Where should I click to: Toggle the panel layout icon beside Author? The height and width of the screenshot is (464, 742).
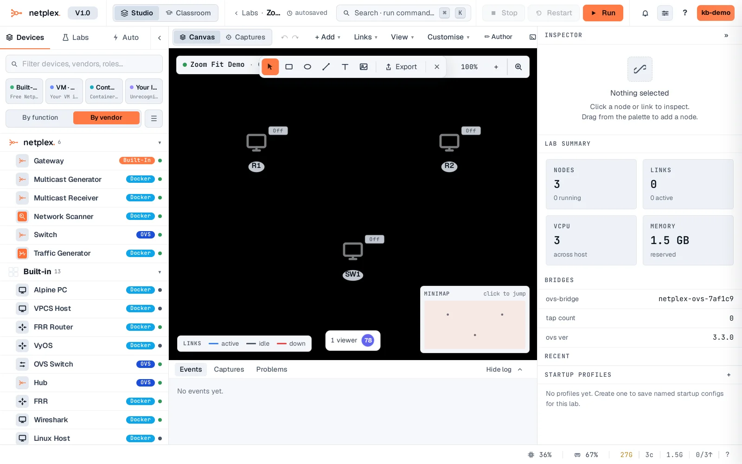point(533,37)
